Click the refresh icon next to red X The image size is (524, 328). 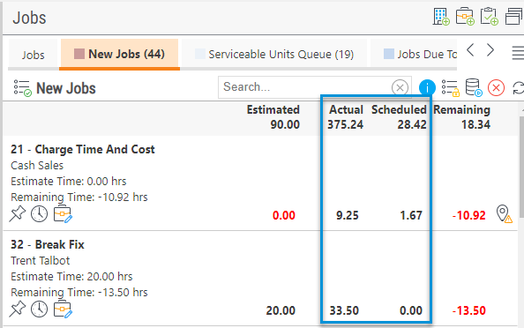click(518, 88)
